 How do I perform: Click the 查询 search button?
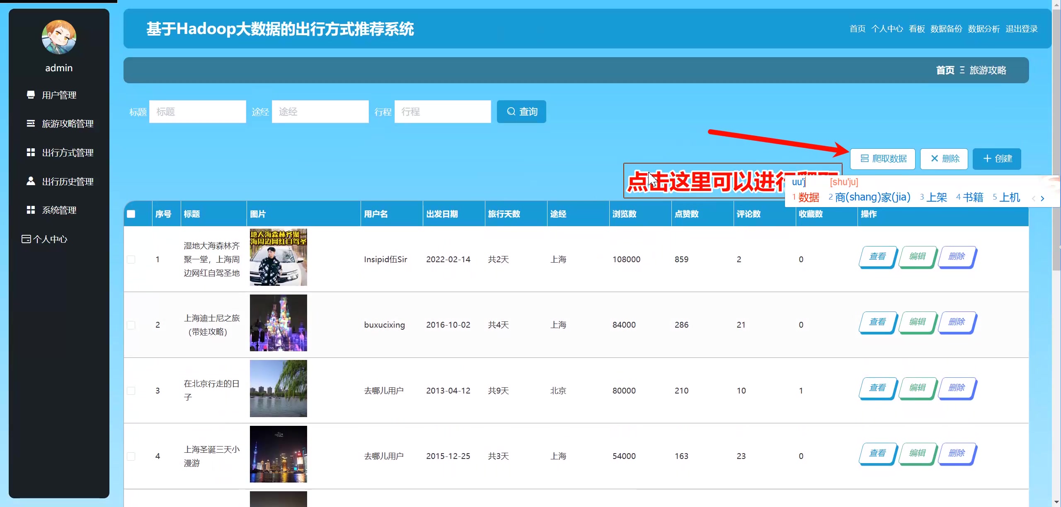point(521,111)
